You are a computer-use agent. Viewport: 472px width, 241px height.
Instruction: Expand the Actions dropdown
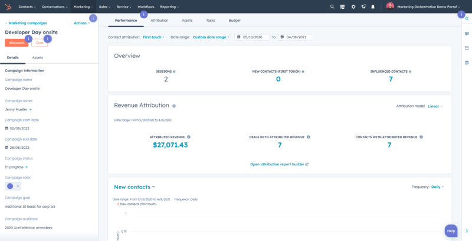click(x=82, y=23)
